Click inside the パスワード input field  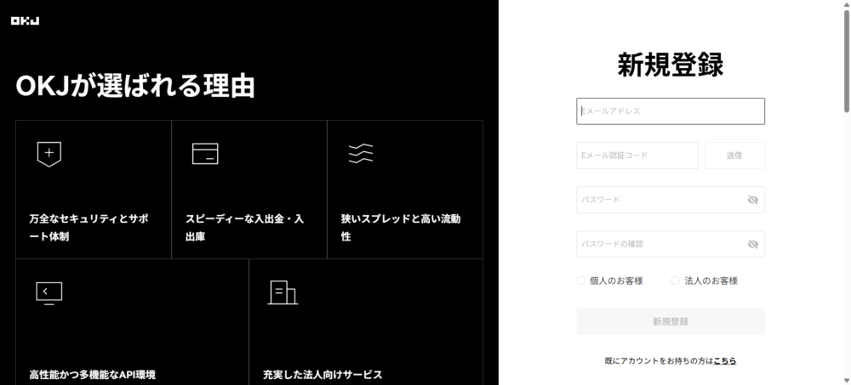(x=660, y=200)
